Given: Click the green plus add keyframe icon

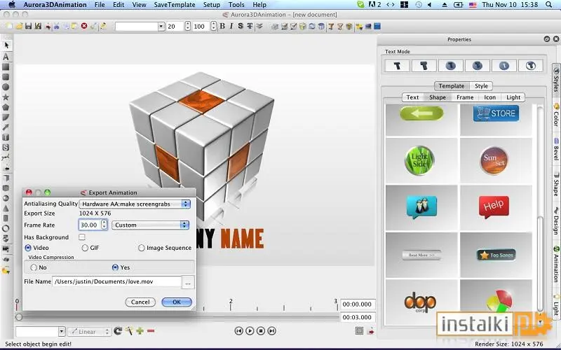Looking at the screenshot, I should coord(140,331).
